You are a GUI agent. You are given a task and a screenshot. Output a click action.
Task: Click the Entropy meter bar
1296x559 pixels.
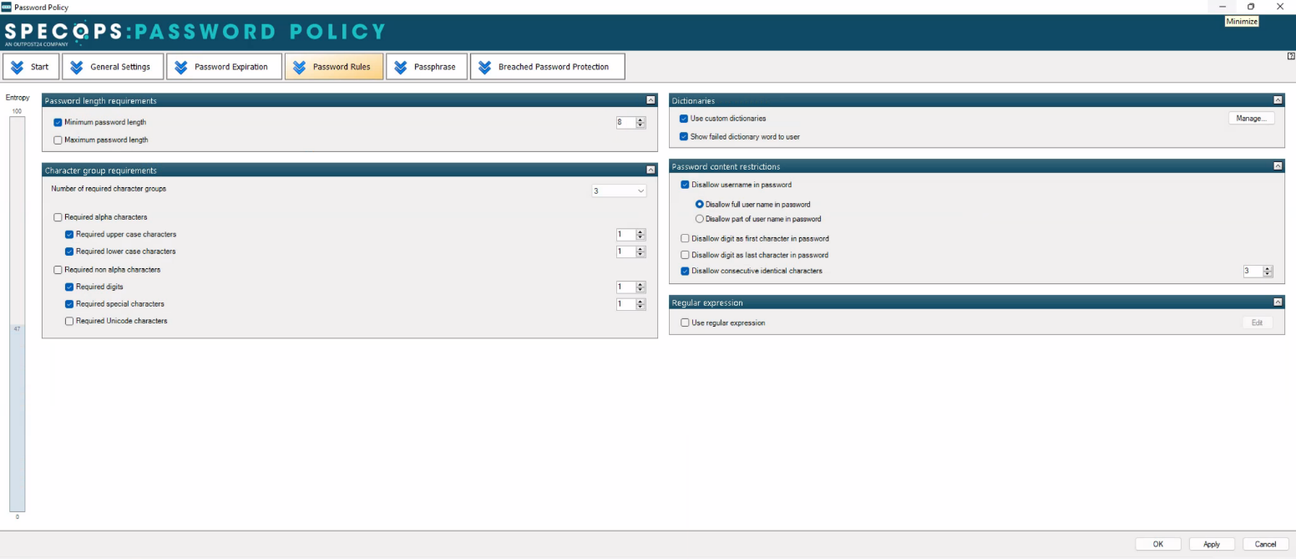click(17, 314)
